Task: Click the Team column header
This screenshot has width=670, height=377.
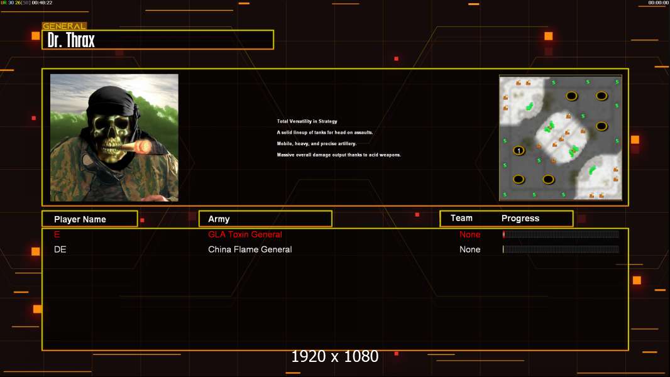Action: click(461, 218)
